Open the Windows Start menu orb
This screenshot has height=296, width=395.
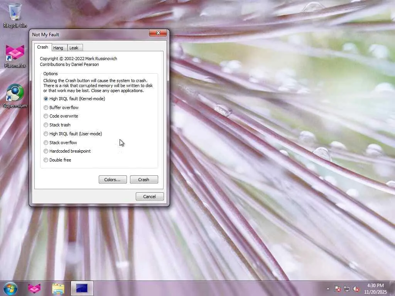click(10, 288)
